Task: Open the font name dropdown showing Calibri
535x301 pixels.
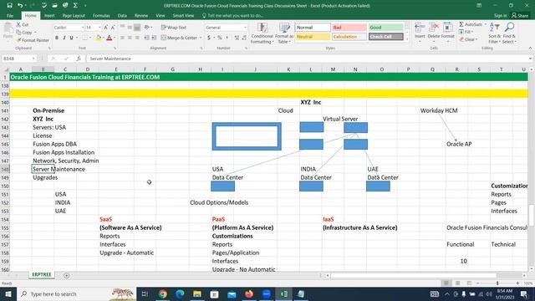Action: (x=83, y=28)
